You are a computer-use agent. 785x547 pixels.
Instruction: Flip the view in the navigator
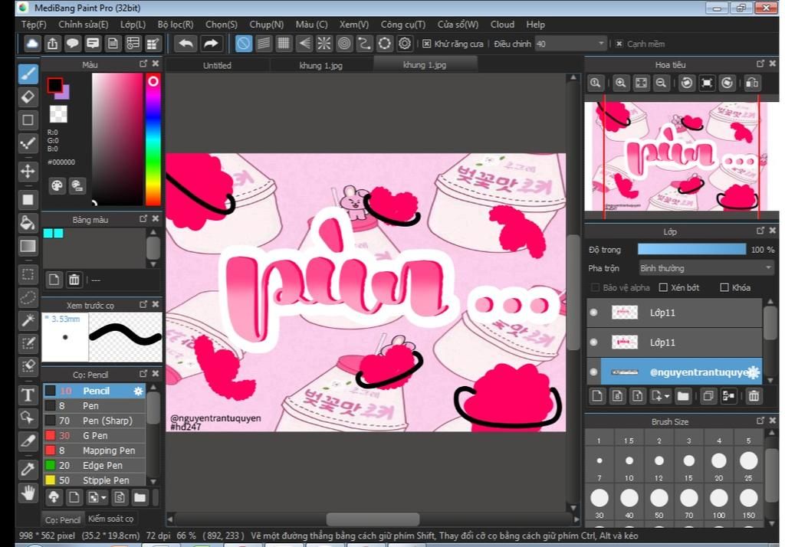pyautogui.click(x=752, y=83)
